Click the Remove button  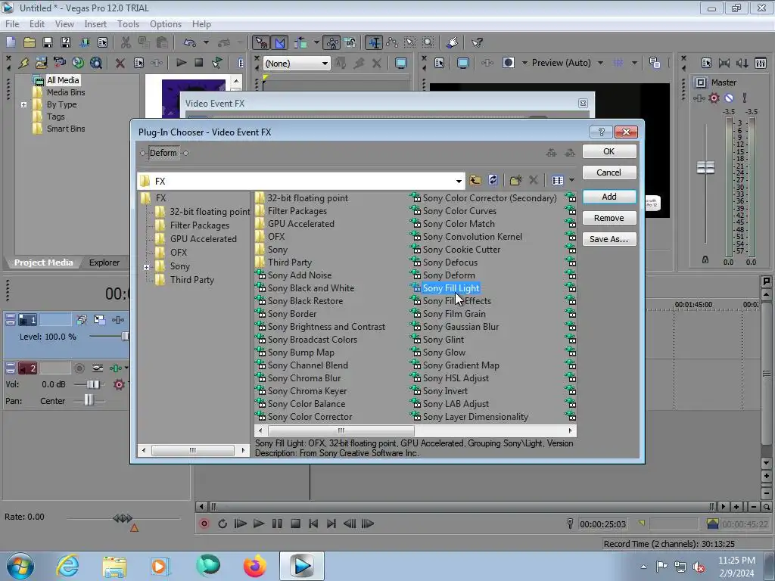click(609, 218)
